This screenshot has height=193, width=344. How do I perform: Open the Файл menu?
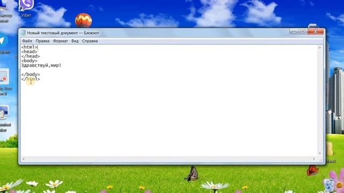(27, 41)
